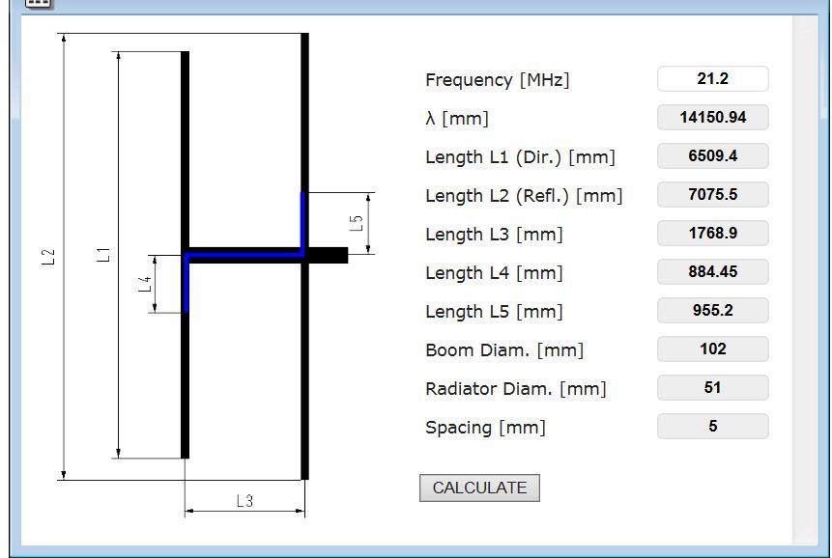Viewport: 832px width, 558px height.
Task: Click the L5 dimension label in diagram
Action: coord(357,223)
